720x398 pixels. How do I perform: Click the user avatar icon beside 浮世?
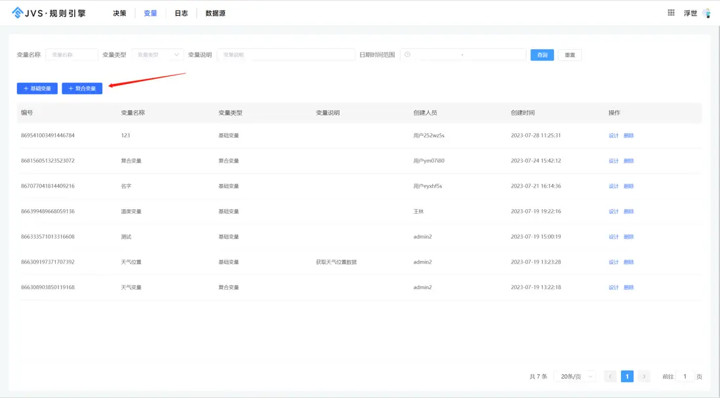click(707, 13)
